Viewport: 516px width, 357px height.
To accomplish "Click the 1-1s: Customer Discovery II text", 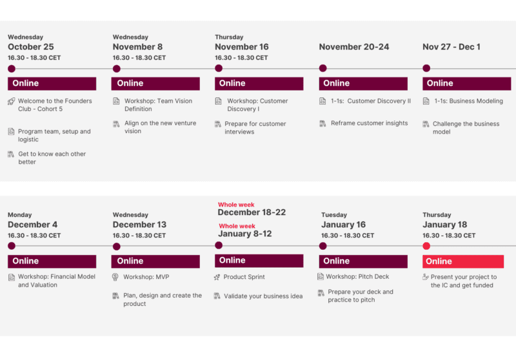I will click(371, 101).
